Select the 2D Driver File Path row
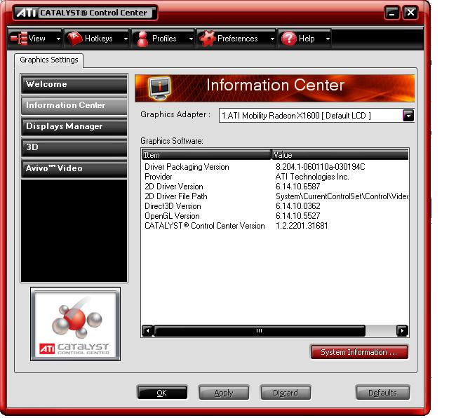This screenshot has width=449, height=418. [275, 196]
